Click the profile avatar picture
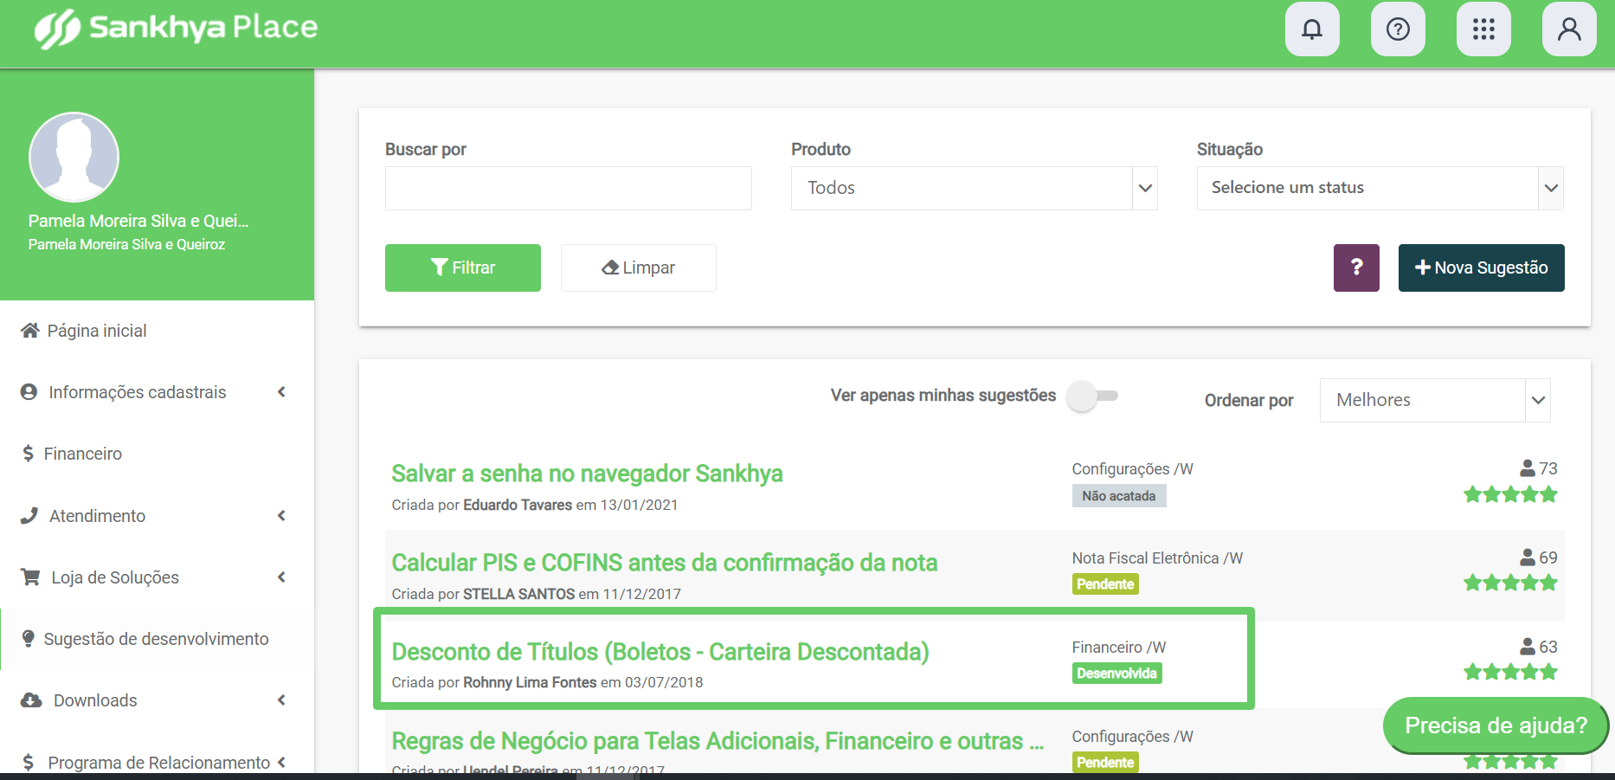The width and height of the screenshot is (1615, 780). (74, 157)
